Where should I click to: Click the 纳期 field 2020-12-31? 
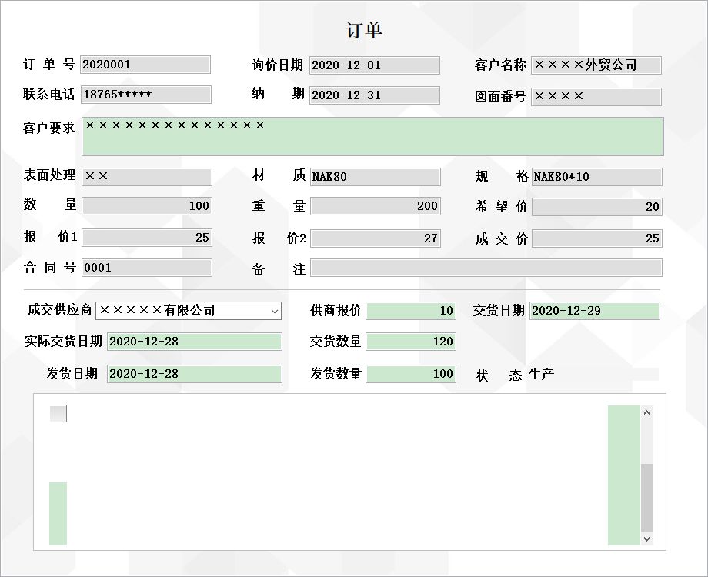point(374,95)
